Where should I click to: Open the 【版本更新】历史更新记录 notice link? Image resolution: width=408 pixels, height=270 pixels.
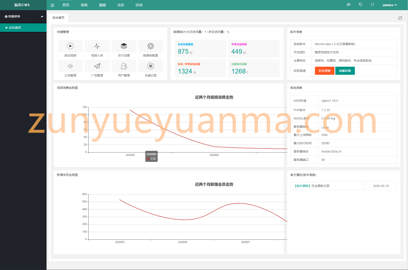point(312,186)
